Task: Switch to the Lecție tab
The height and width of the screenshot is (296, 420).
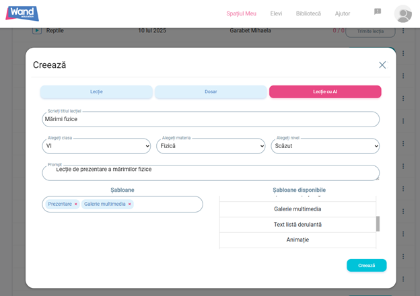Action: (96, 91)
